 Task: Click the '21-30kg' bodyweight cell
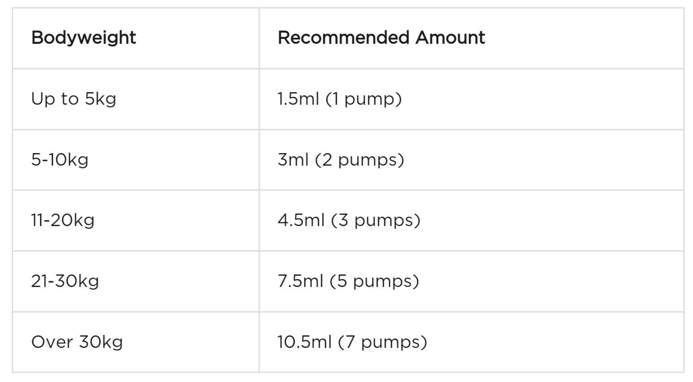[65, 281]
